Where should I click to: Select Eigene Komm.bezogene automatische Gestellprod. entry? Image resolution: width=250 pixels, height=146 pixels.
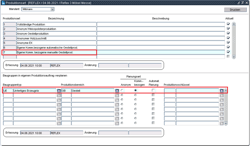coord(56,48)
